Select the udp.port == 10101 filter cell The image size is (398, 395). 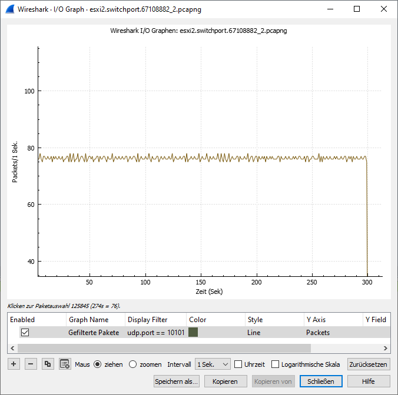pyautogui.click(x=155, y=333)
